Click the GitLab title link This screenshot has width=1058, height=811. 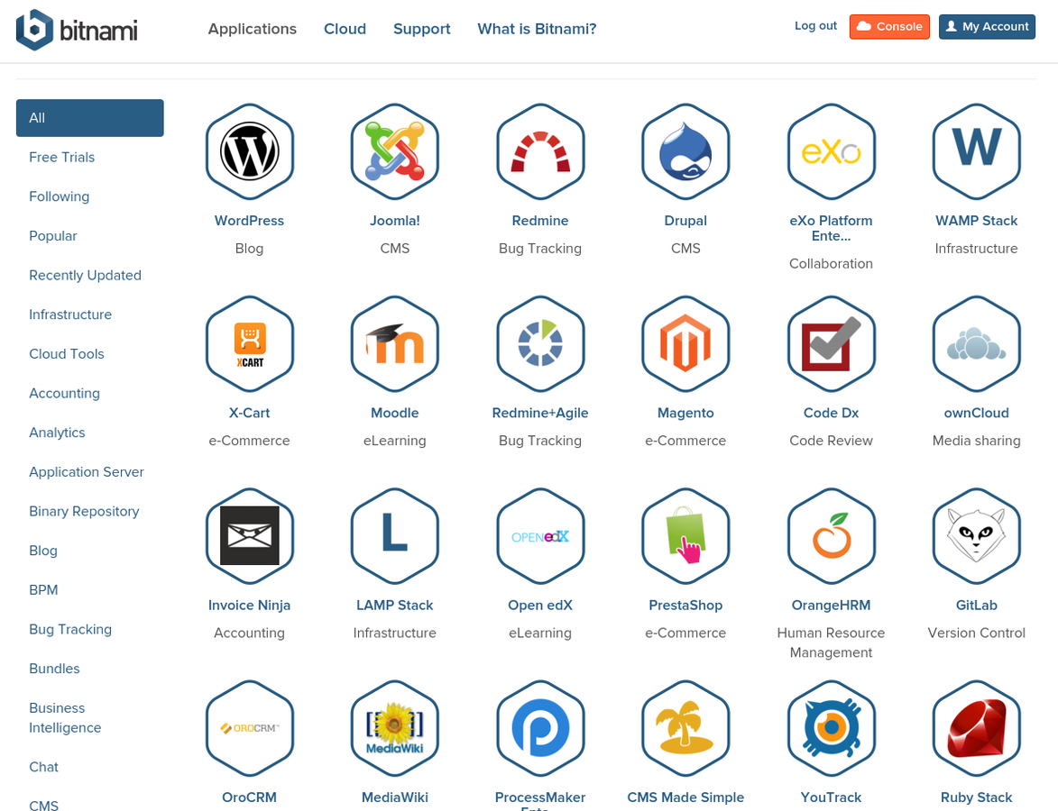pos(976,605)
